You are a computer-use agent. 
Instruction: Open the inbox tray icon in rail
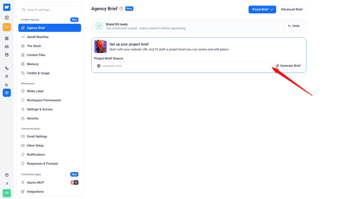click(x=7, y=47)
